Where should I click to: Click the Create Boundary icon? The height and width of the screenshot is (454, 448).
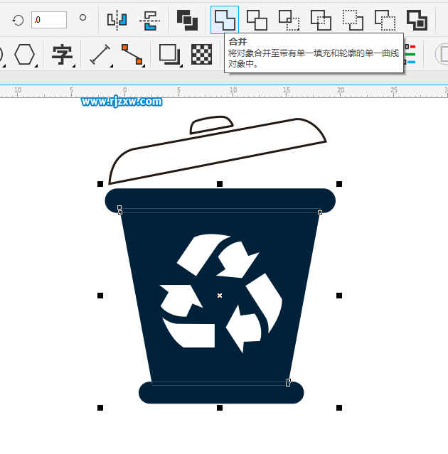(x=417, y=19)
